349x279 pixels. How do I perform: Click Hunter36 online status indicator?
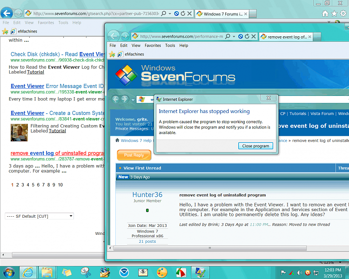point(147,210)
